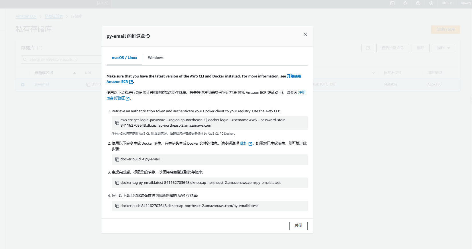The height and width of the screenshot is (249, 472).
Task: Click the 关闭 button
Action: coord(298,226)
